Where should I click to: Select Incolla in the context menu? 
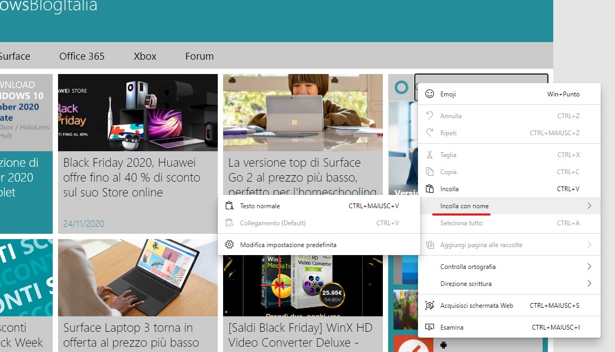click(509, 189)
